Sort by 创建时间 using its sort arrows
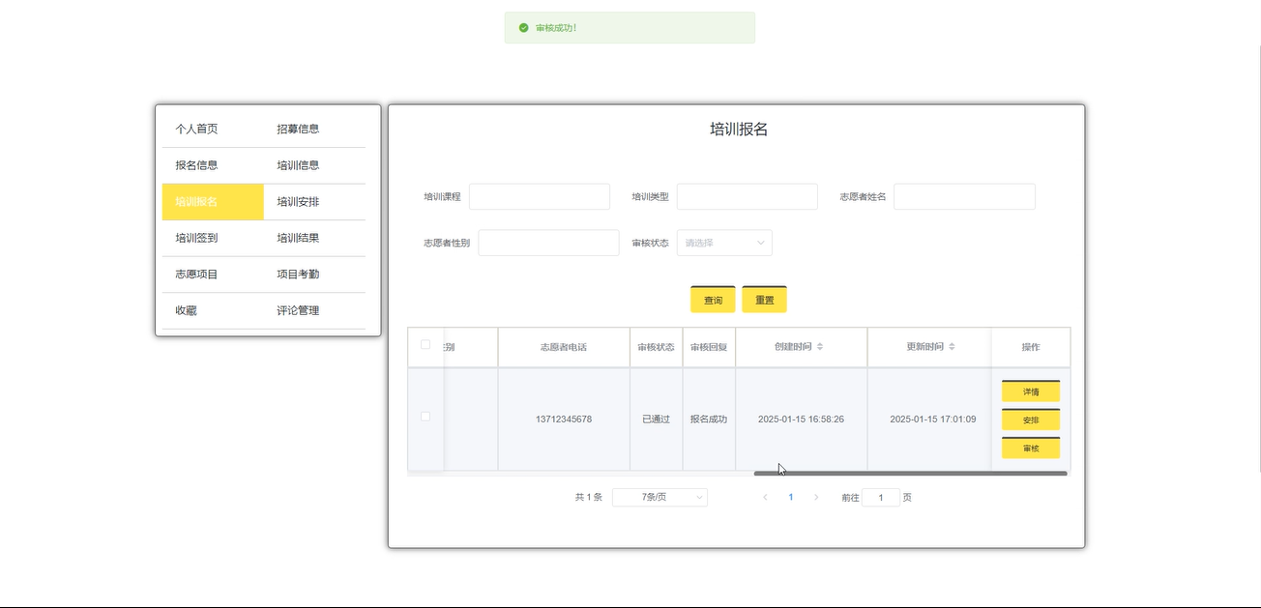 [820, 347]
